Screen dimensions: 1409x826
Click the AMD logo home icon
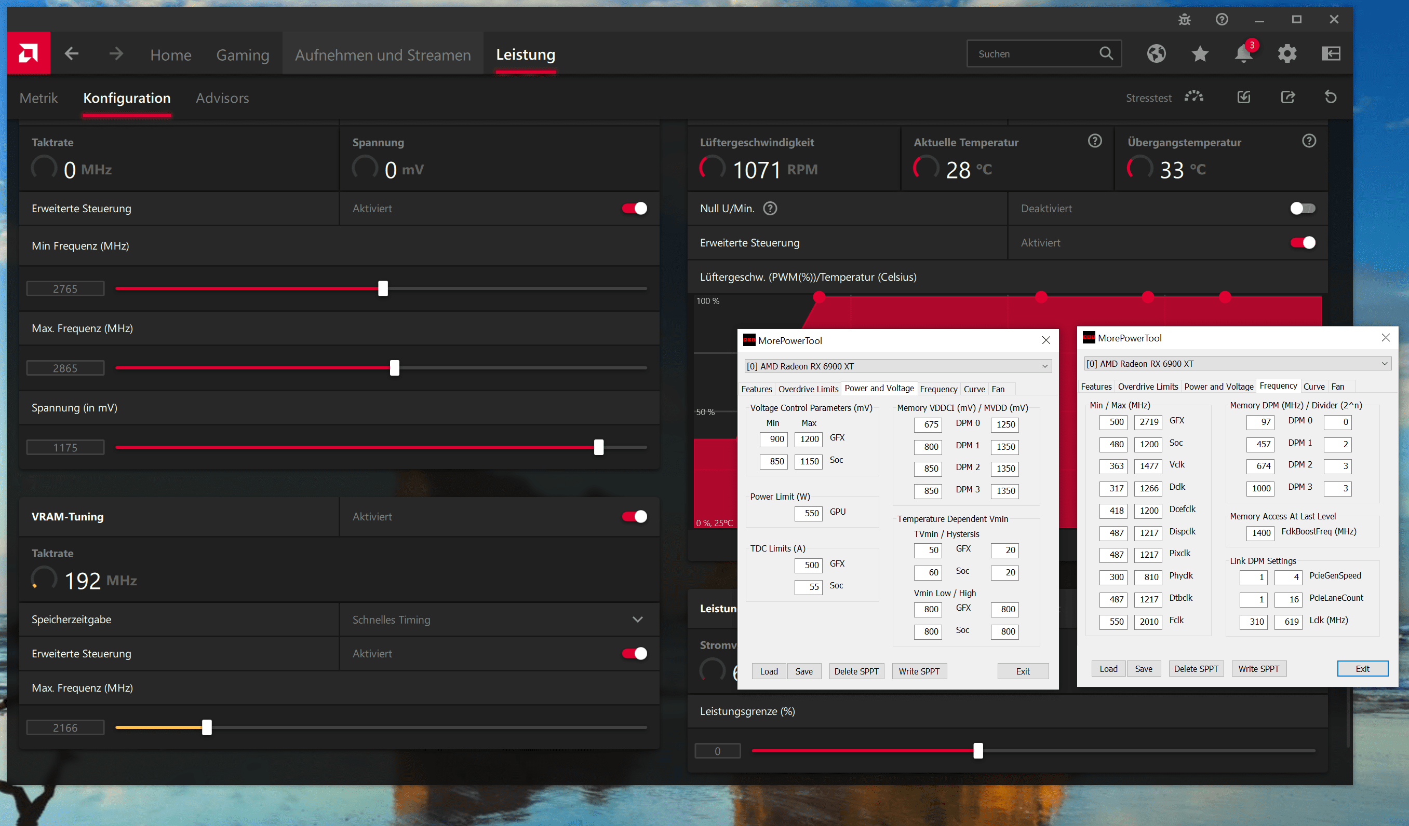[x=28, y=53]
